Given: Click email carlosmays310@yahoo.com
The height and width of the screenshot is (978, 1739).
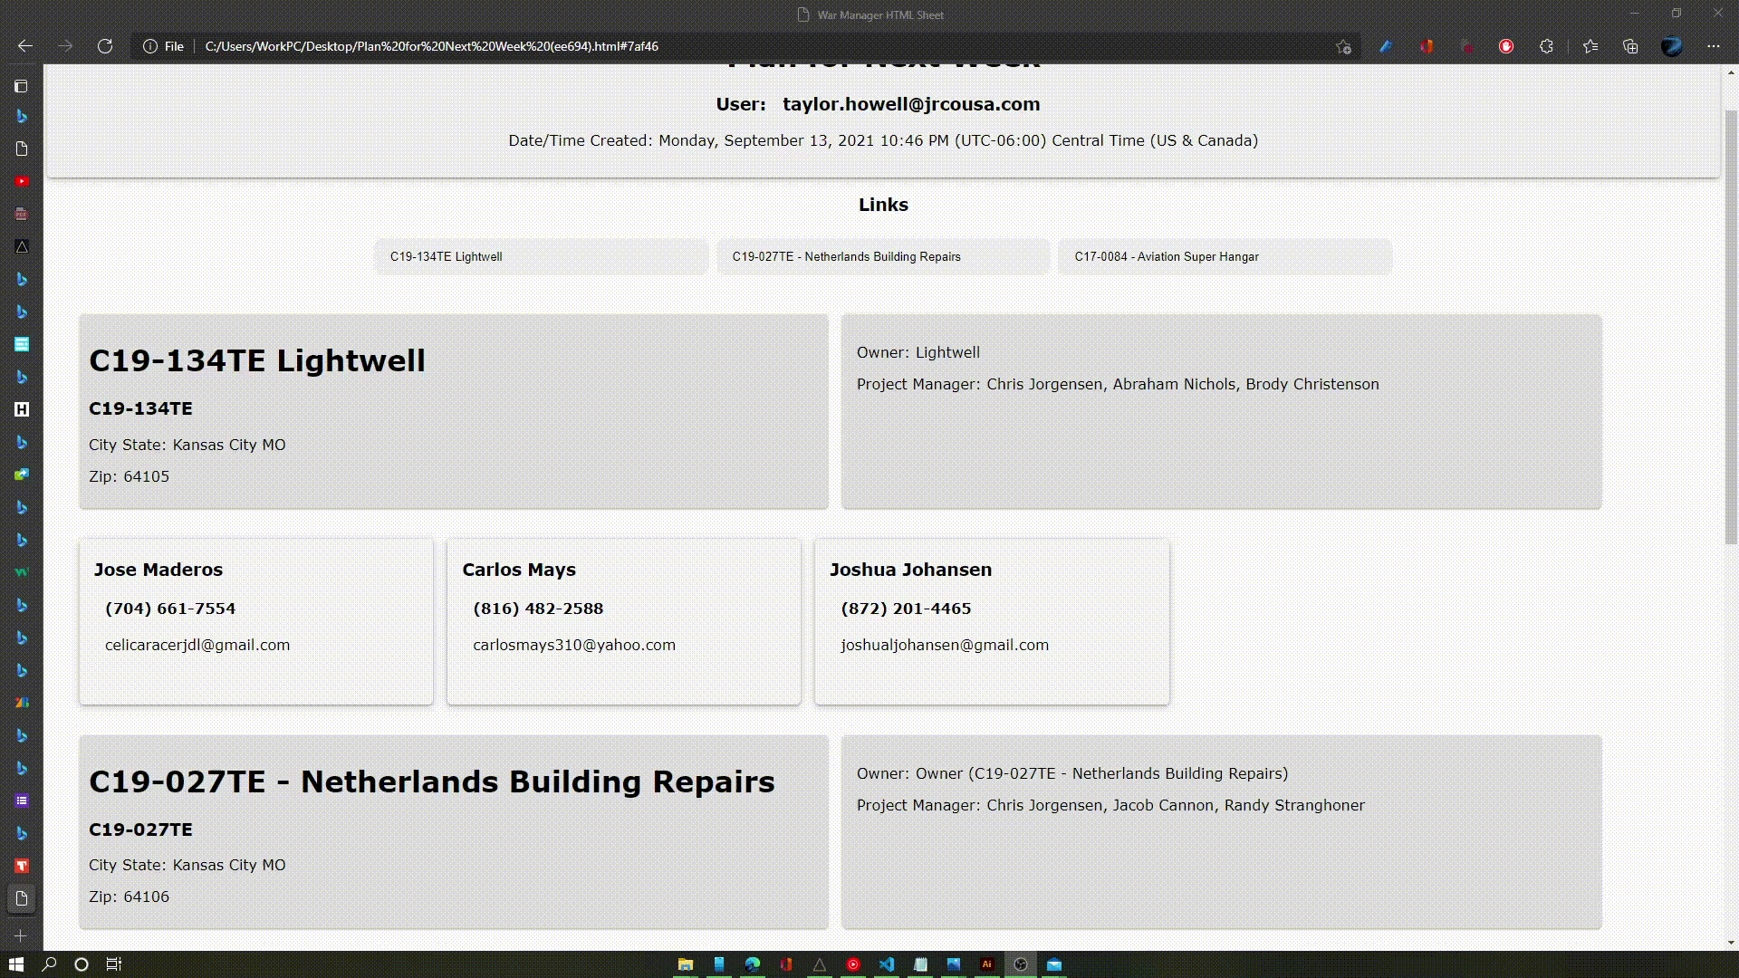Looking at the screenshot, I should (574, 645).
